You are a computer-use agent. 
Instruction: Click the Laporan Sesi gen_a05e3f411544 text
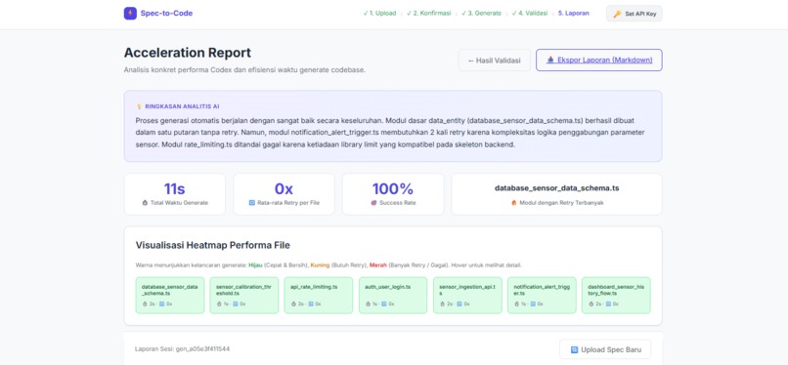click(x=183, y=348)
